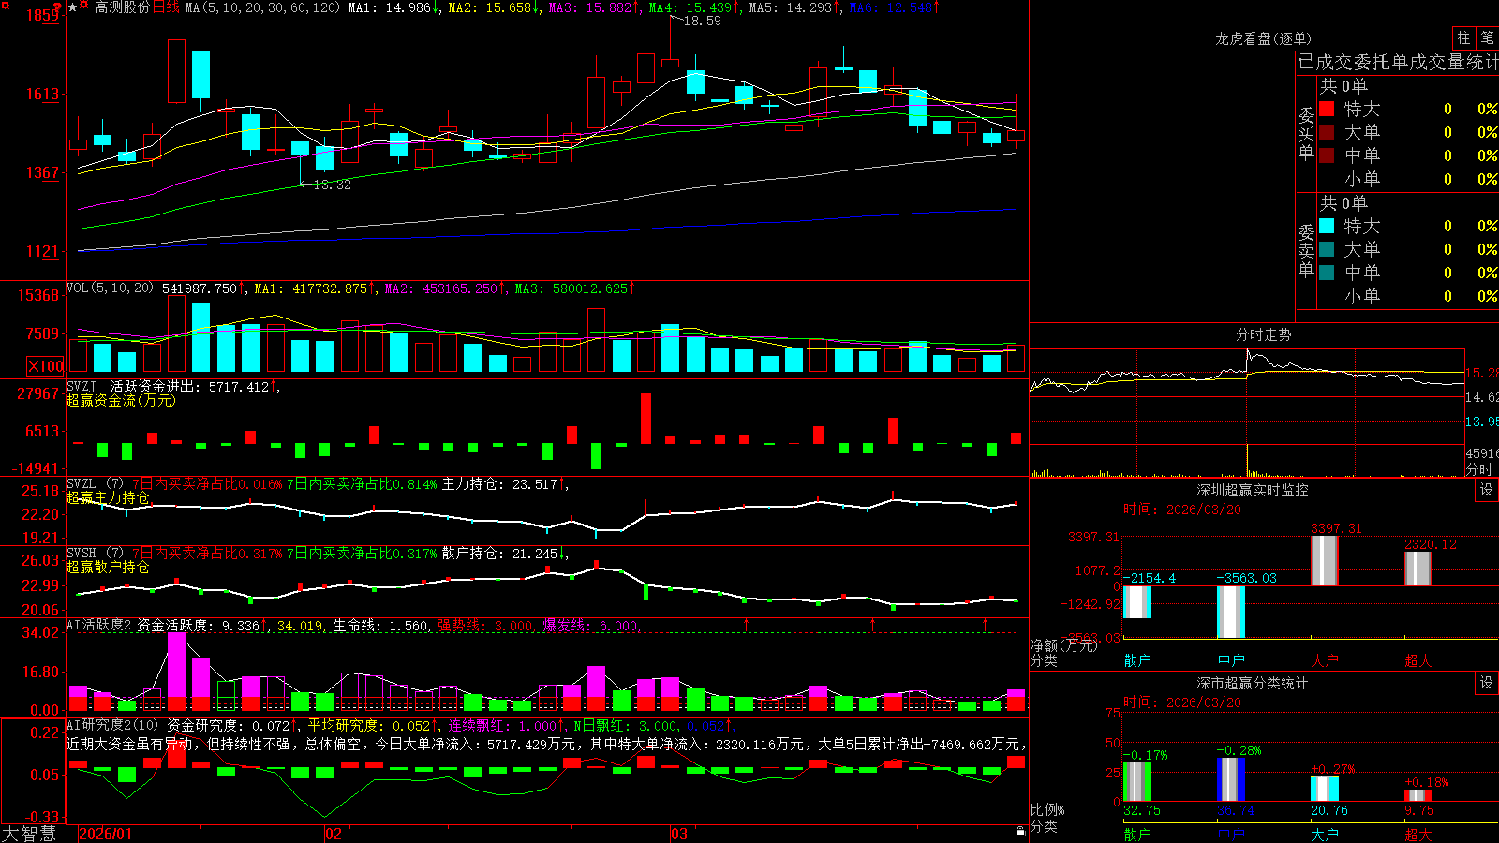Click the star favorite icon beside 高测股份
This screenshot has width=1499, height=843.
(x=73, y=7)
